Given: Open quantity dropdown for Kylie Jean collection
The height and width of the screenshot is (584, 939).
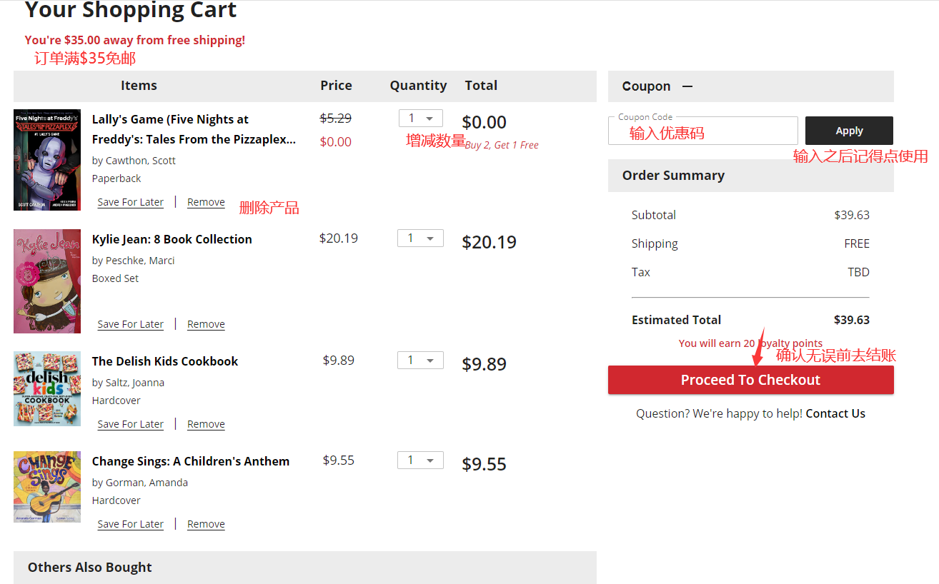Looking at the screenshot, I should [x=420, y=238].
